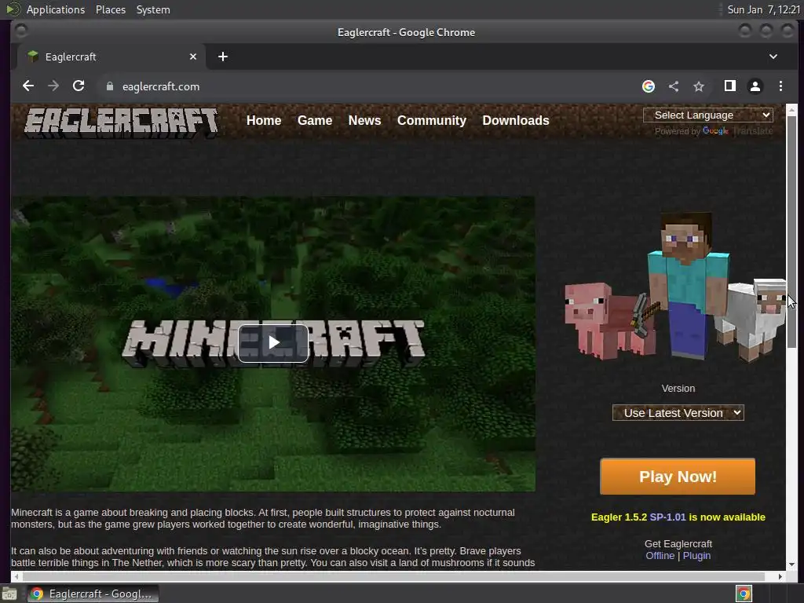Click the browser forward arrow
The height and width of the screenshot is (603, 804).
tap(53, 86)
